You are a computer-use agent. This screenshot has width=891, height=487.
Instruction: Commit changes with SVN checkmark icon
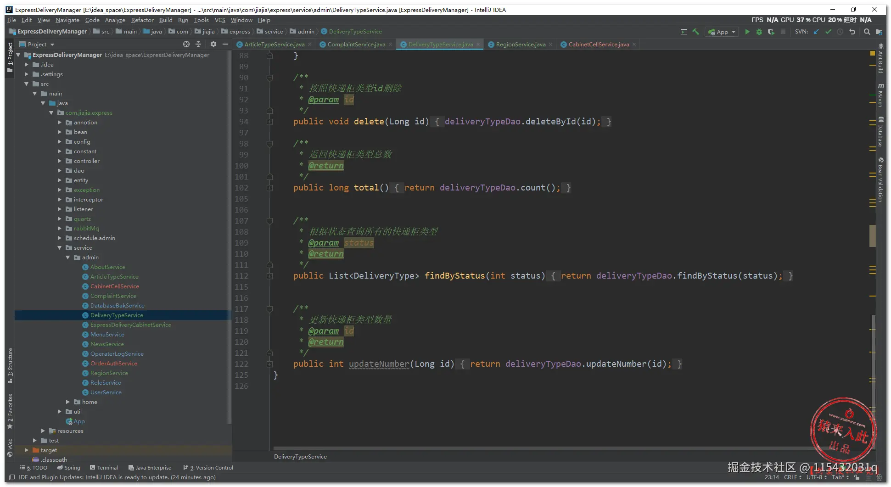(x=828, y=32)
